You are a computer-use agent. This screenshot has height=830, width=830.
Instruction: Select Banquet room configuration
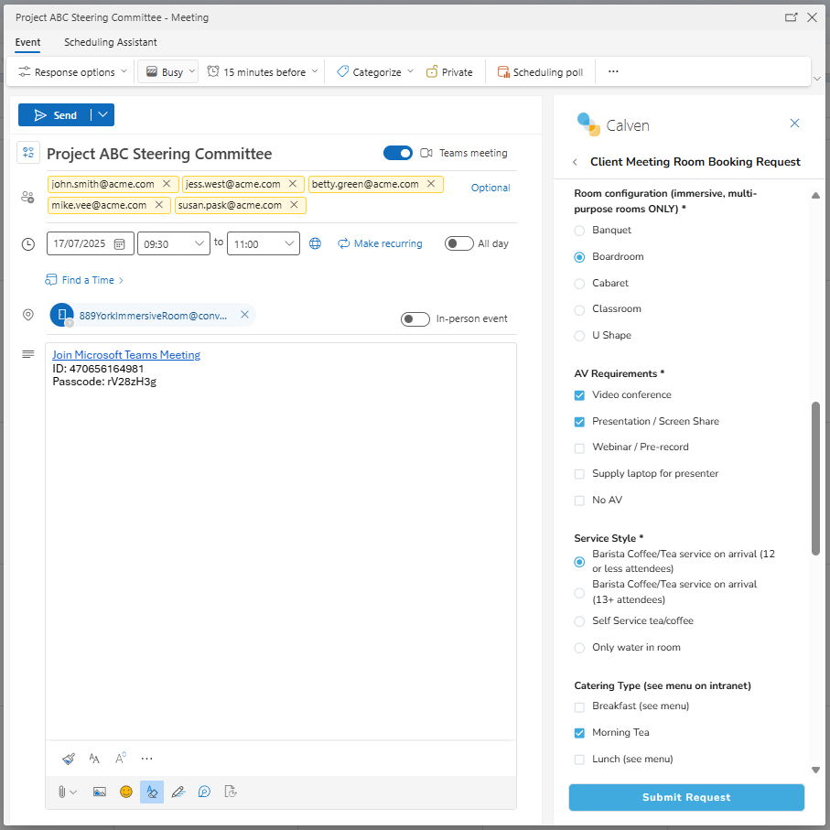click(579, 231)
